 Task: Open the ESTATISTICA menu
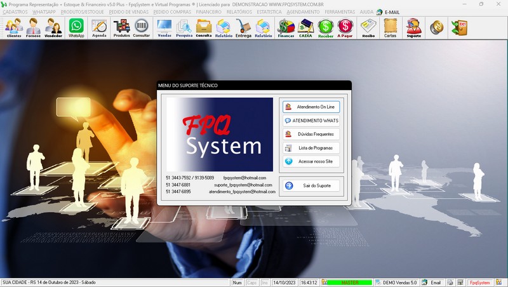pyautogui.click(x=269, y=12)
